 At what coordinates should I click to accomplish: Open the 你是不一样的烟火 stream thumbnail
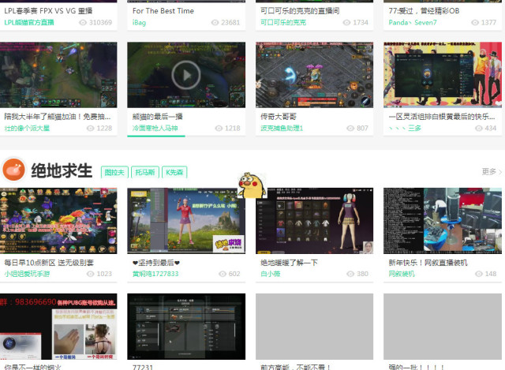58,326
